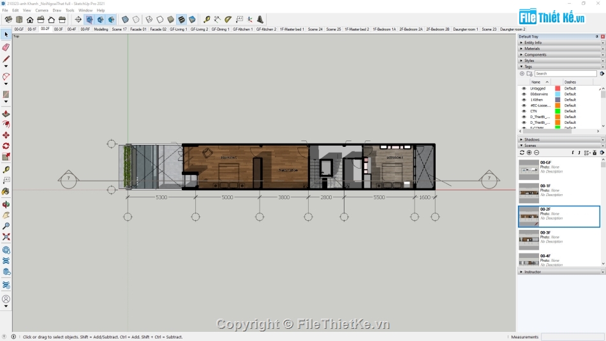Open the Tools menu
Viewport: 606px width, 341px height.
click(70, 10)
